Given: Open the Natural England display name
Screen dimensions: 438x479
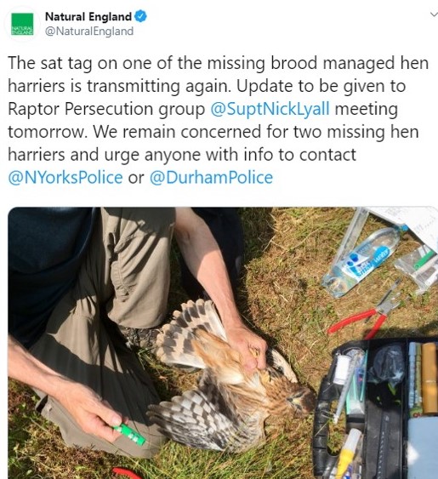Looking at the screenshot, I should 88,17.
